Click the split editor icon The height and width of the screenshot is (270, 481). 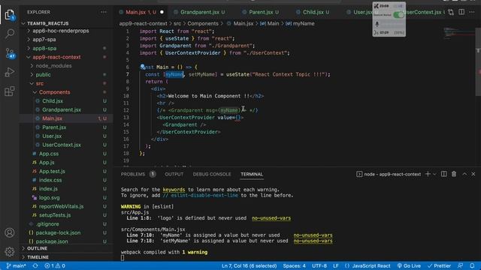click(x=461, y=12)
